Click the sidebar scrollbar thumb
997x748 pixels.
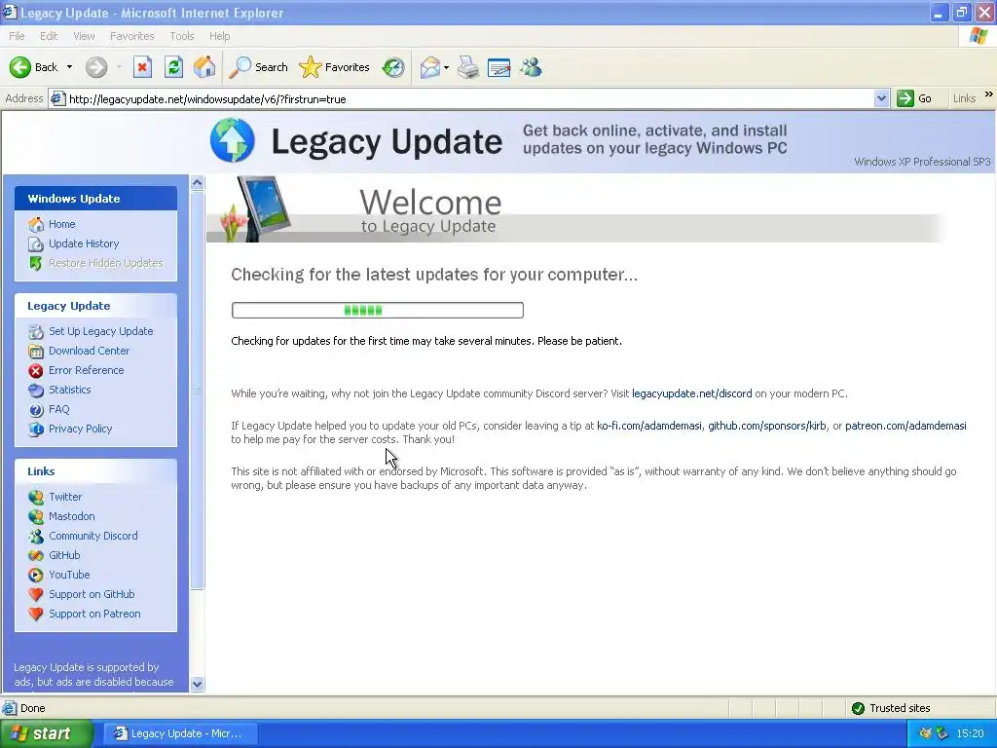(x=197, y=390)
